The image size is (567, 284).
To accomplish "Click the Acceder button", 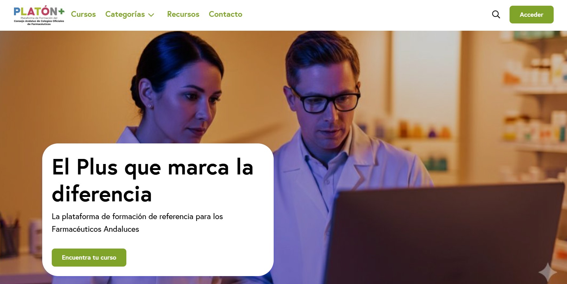I will [x=531, y=15].
